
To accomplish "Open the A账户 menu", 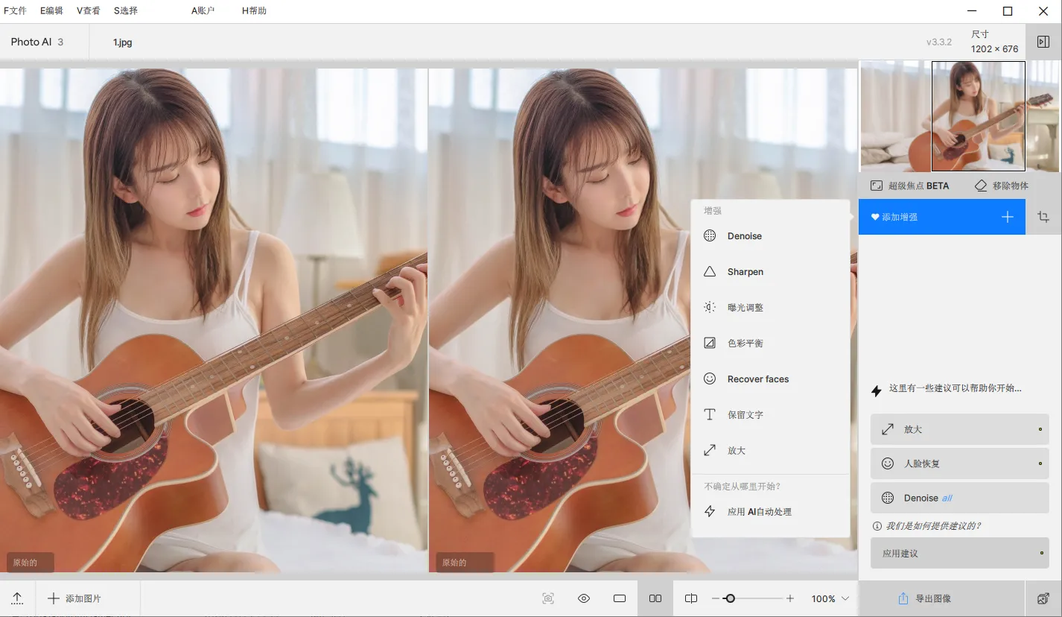I will click(x=203, y=11).
